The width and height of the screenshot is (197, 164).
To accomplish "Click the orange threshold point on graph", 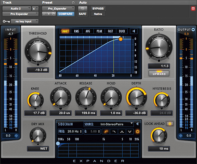I will (x=121, y=39).
